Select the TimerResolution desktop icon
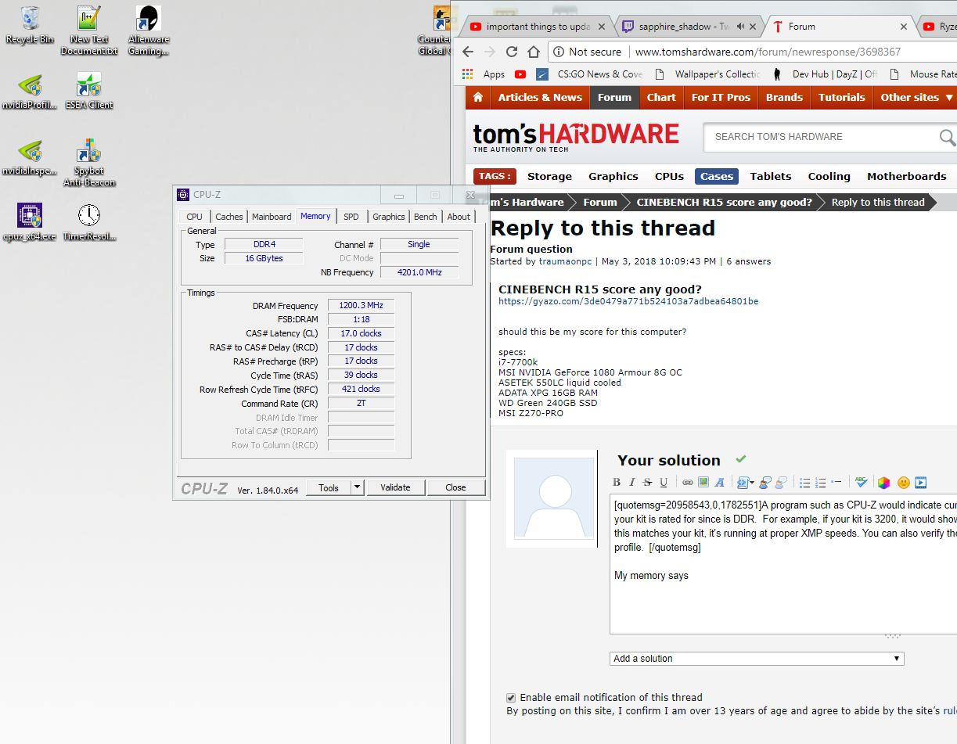This screenshot has width=957, height=744. click(89, 223)
